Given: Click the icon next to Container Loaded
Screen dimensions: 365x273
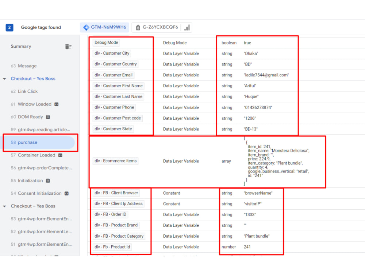Looking at the screenshot, I should pos(60,155).
